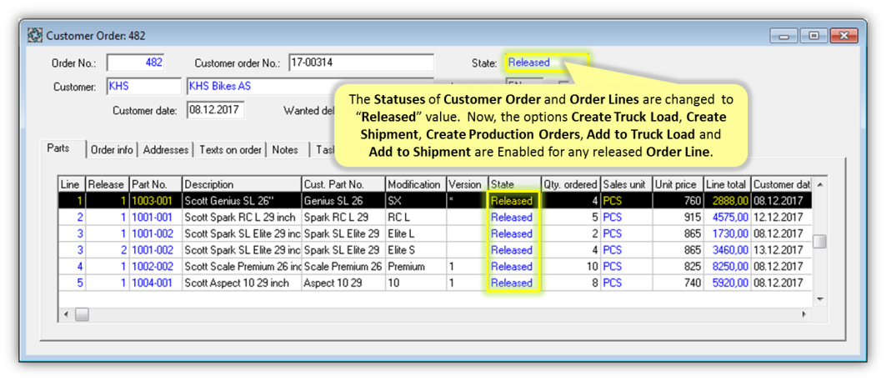Click line total 5920,00

(727, 283)
